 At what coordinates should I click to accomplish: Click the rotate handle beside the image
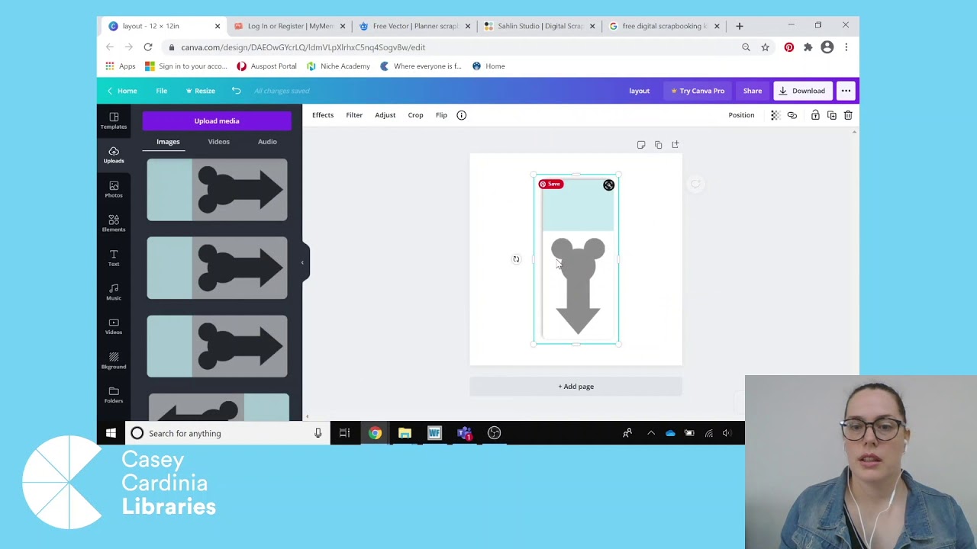point(516,259)
